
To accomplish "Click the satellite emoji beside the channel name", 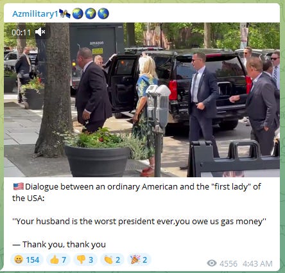I will point(65,13).
